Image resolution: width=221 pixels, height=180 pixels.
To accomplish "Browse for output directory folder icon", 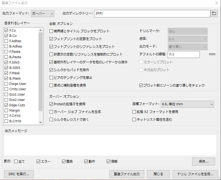I will point(214,14).
